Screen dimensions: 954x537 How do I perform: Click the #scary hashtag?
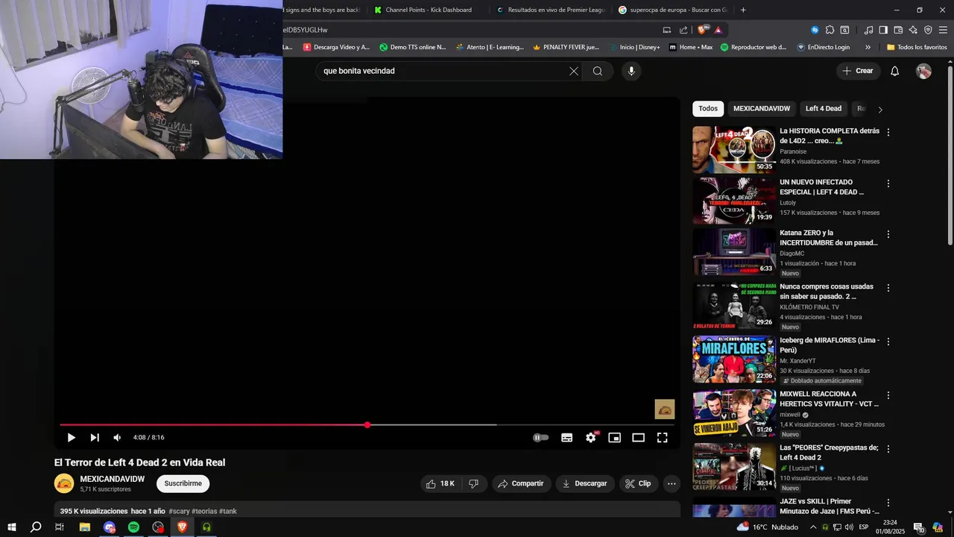179,511
